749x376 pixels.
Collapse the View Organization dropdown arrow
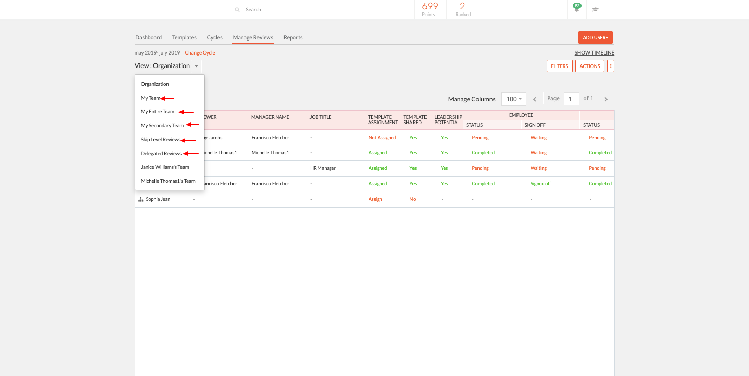(x=196, y=66)
